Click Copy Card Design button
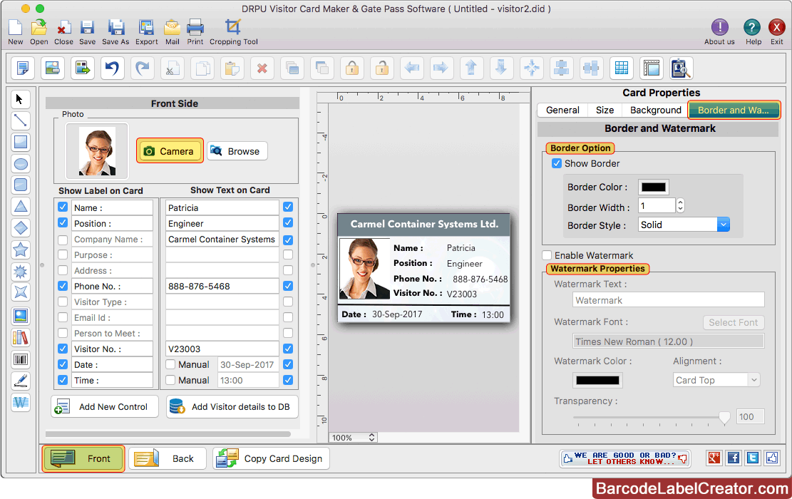 [271, 458]
